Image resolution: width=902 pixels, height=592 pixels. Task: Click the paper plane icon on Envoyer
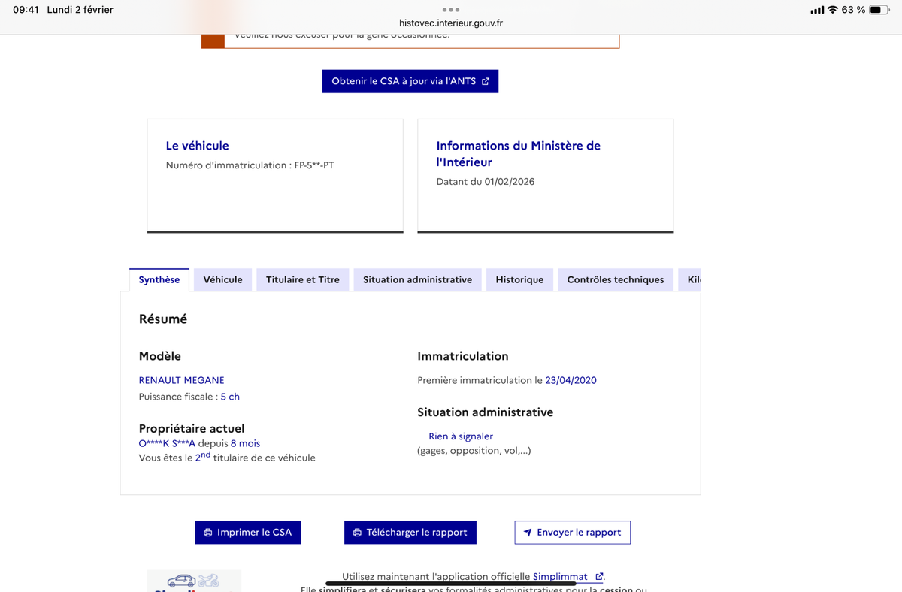(528, 533)
